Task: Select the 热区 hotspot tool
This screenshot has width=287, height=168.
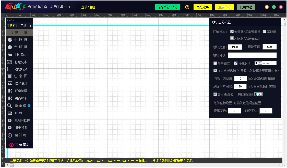Action: pyautogui.click(x=19, y=32)
